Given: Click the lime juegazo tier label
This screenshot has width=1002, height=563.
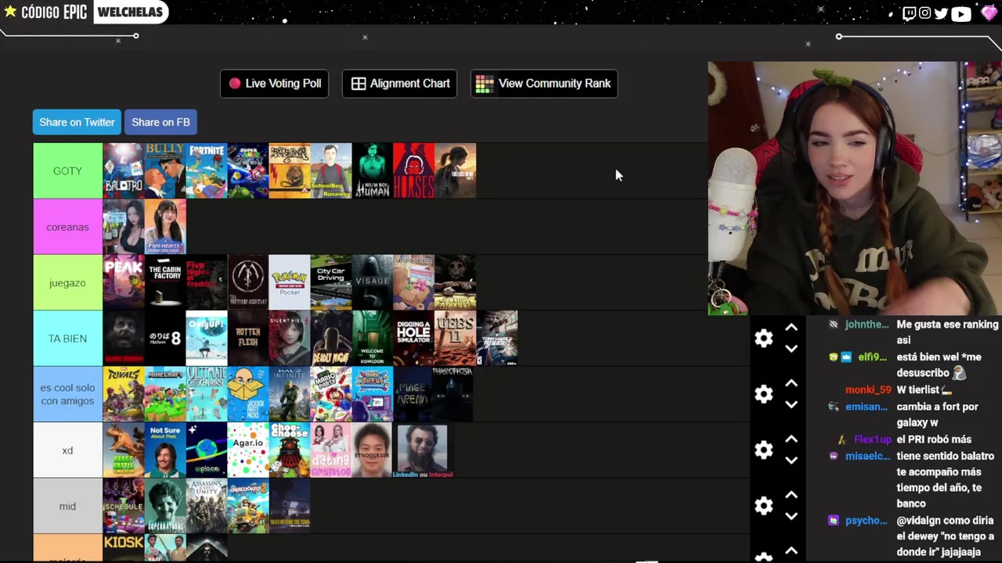Looking at the screenshot, I should tap(67, 282).
